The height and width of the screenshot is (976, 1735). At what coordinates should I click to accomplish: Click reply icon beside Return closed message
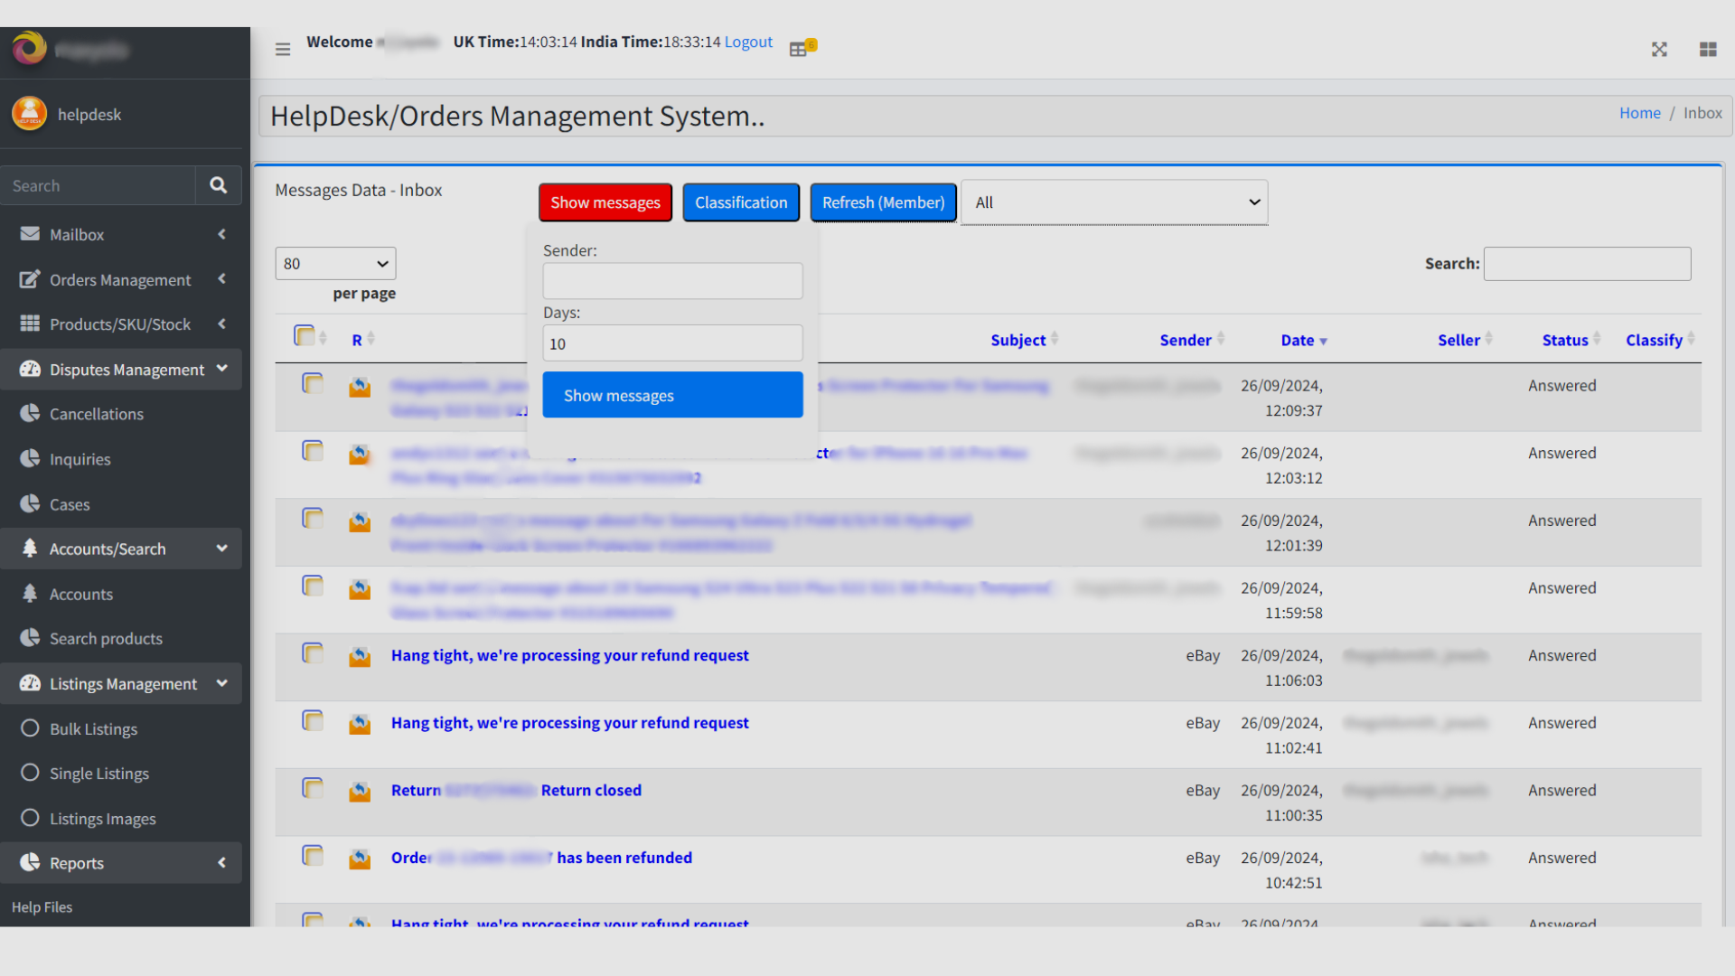click(360, 793)
